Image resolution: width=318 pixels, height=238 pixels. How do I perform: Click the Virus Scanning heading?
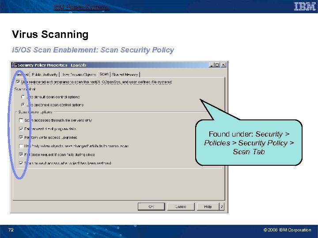(50, 34)
